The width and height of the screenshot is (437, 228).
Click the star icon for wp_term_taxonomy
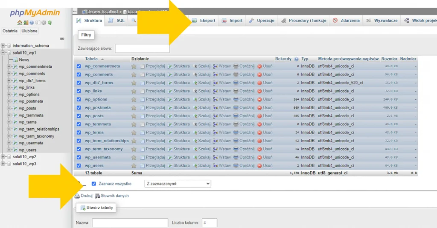pyautogui.click(x=134, y=149)
